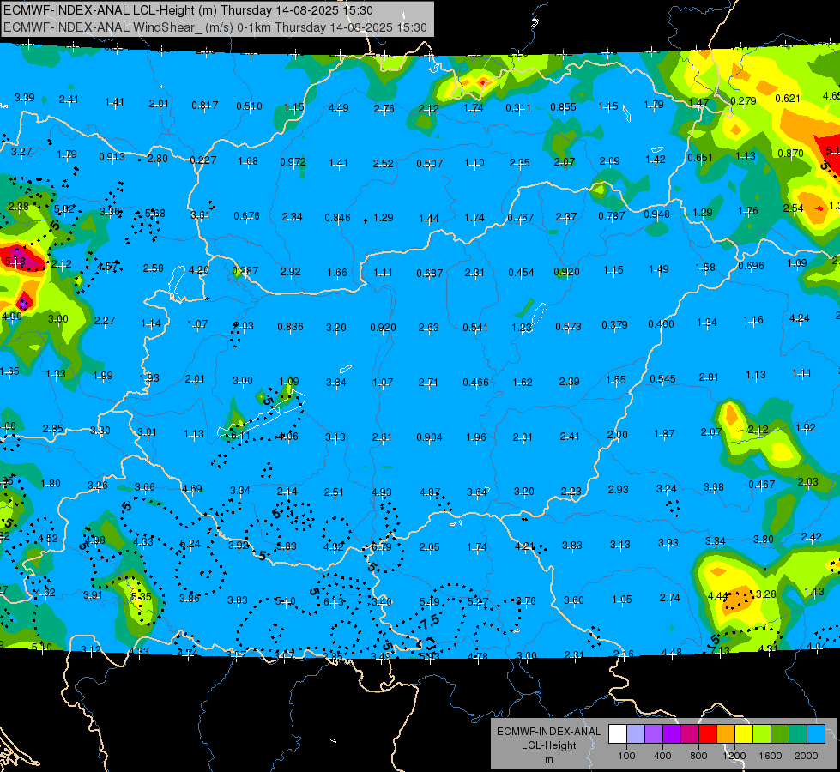Screen dimensions: 840x772
Task: Click the wind shear value 4.49
Action: tap(339, 108)
